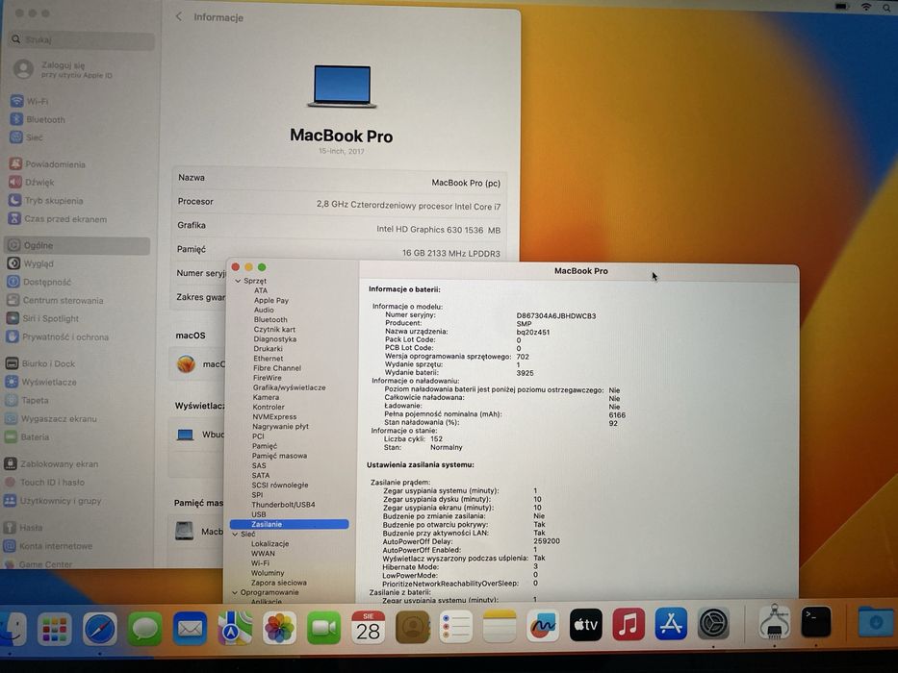Open App Store in Dock
The width and height of the screenshot is (898, 673).
point(671,624)
